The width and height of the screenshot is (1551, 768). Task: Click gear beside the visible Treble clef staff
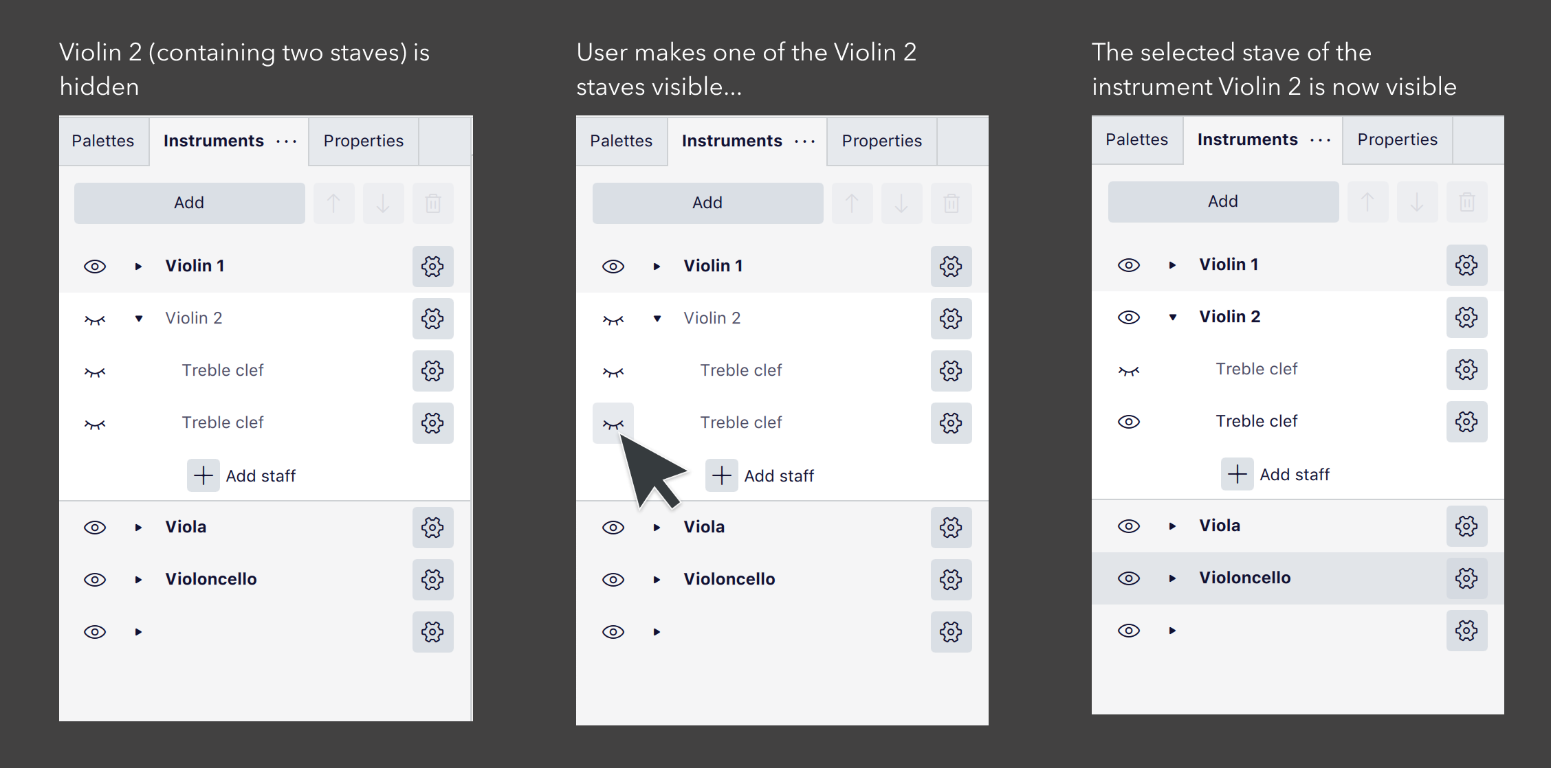point(1466,422)
